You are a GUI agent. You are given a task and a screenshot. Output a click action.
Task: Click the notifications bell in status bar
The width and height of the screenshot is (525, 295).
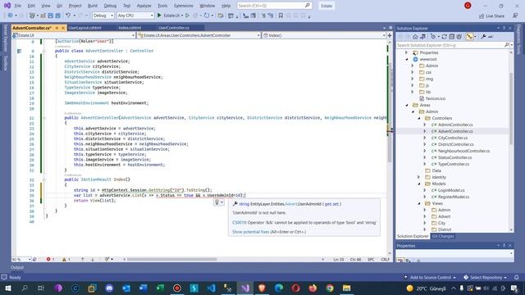click(x=516, y=277)
